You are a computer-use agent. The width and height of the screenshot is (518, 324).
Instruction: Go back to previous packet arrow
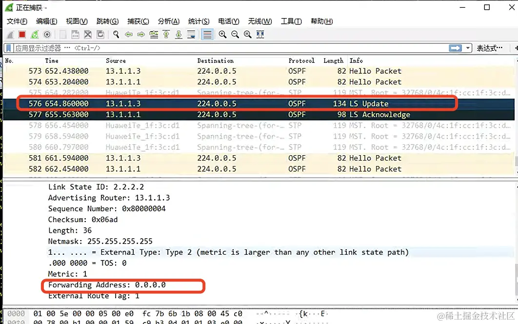point(128,34)
